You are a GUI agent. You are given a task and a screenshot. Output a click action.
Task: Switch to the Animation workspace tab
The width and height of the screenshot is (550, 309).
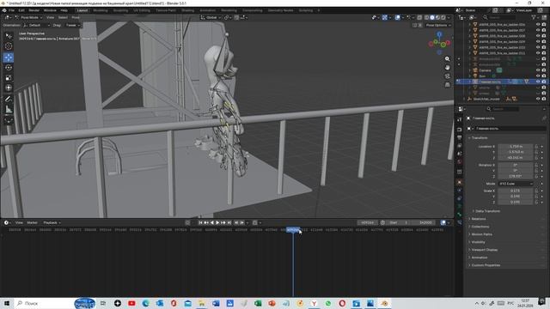[208, 10]
